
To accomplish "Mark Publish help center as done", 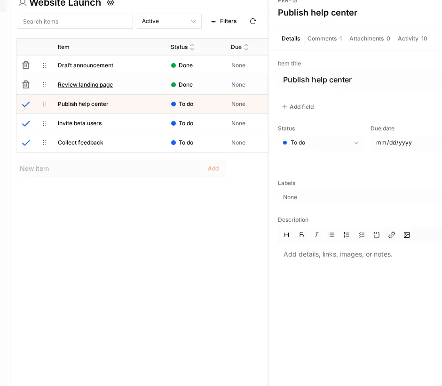I will (26, 104).
